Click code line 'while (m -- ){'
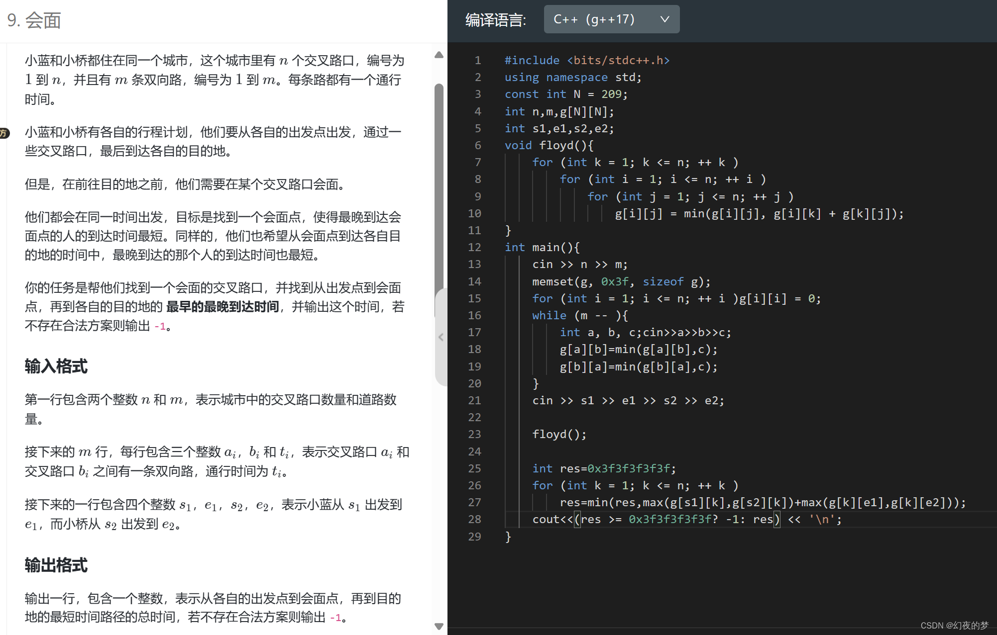The height and width of the screenshot is (635, 997). pos(580,315)
